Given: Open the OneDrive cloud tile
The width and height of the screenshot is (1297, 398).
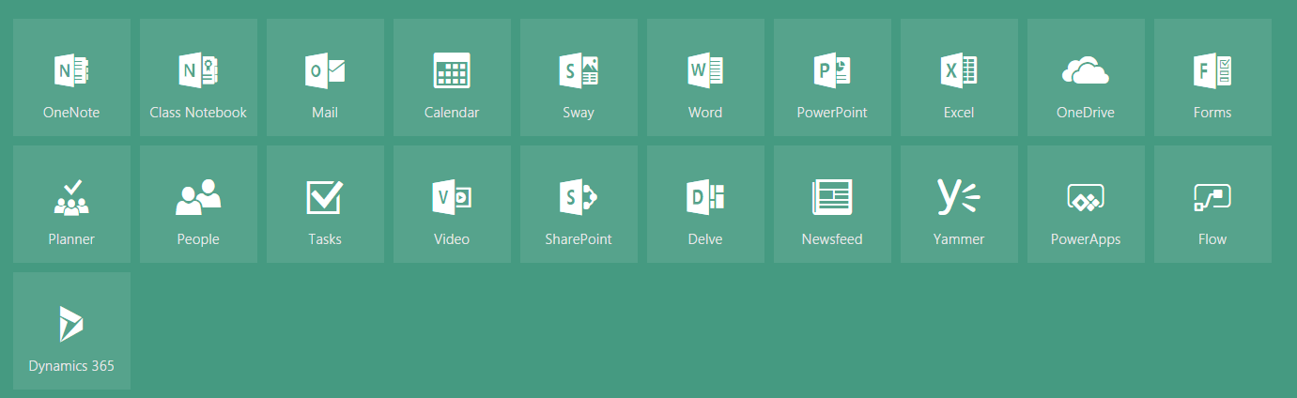Looking at the screenshot, I should (x=1086, y=77).
